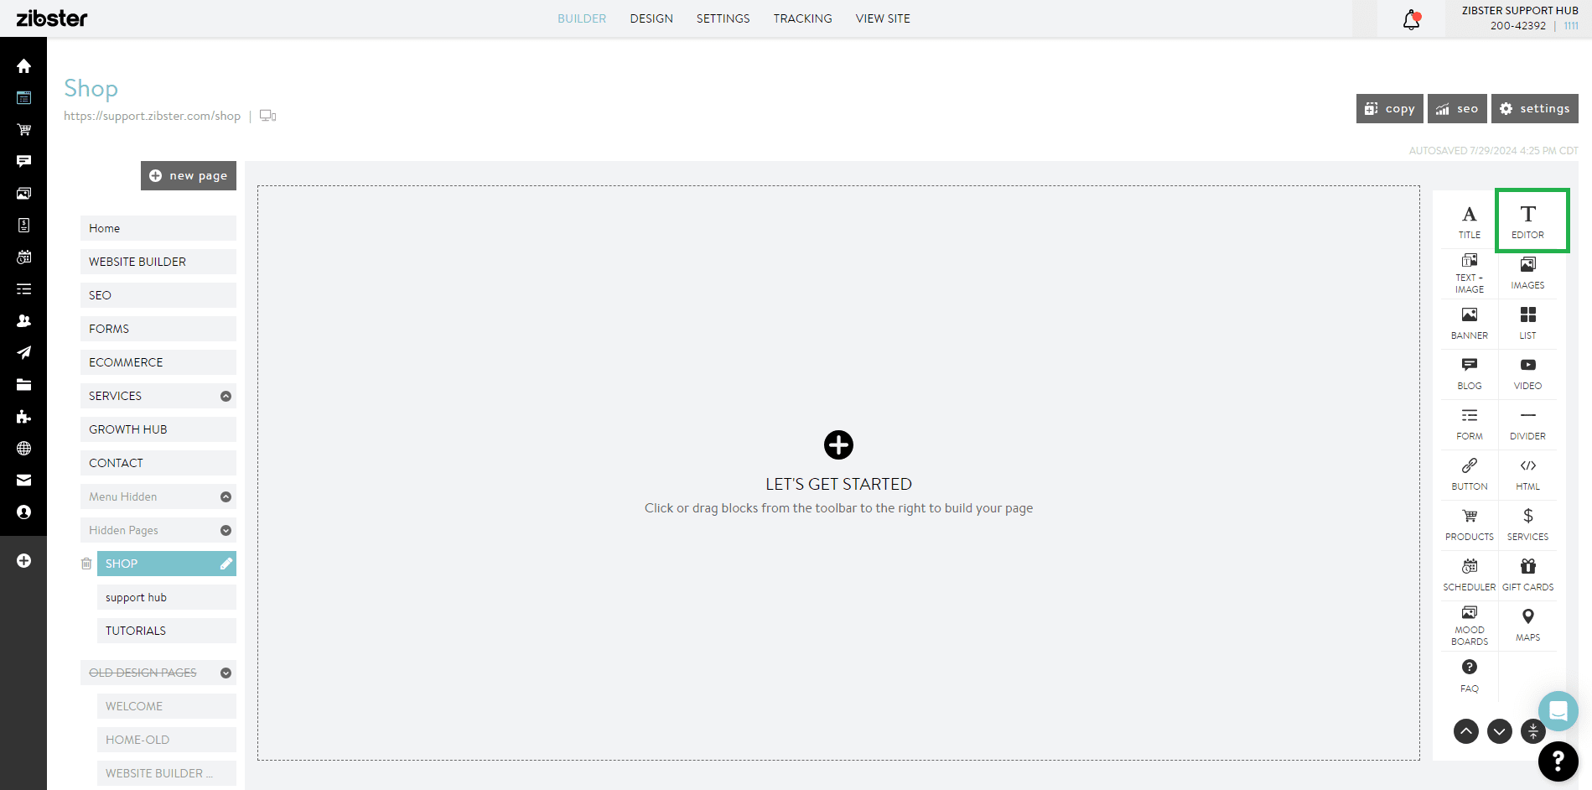The height and width of the screenshot is (790, 1592).
Task: Select the Editor text block
Action: point(1527,222)
